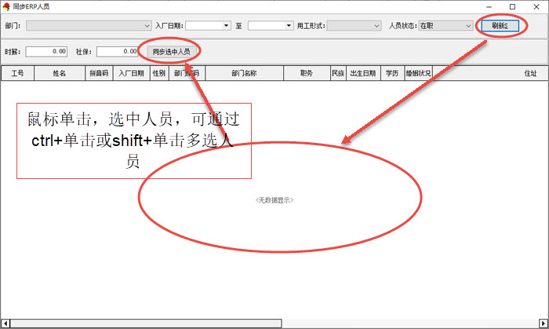Click the app icon in the title bar
Image resolution: width=549 pixels, height=329 pixels.
click(6, 6)
